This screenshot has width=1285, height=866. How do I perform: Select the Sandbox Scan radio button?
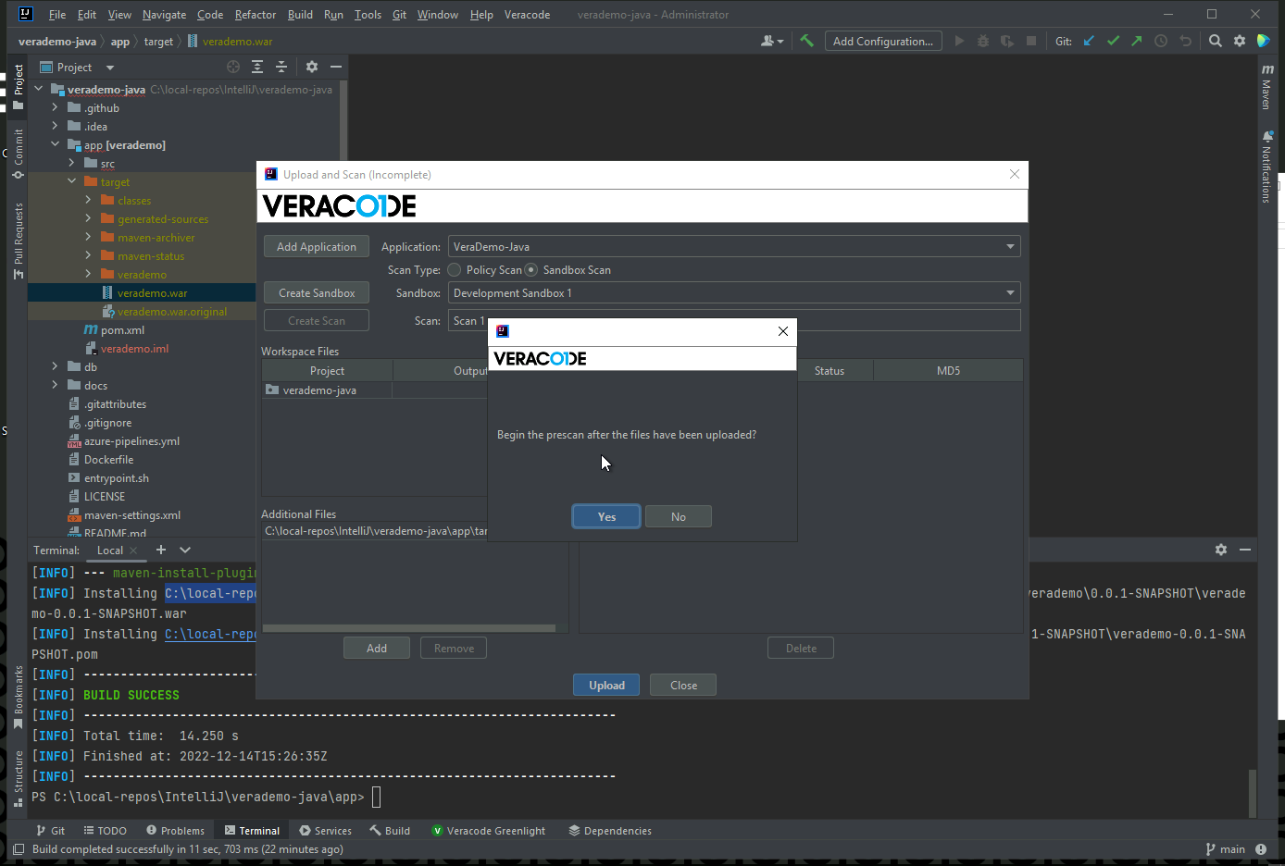pos(531,270)
